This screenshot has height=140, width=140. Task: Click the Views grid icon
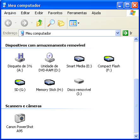click(x=73, y=23)
